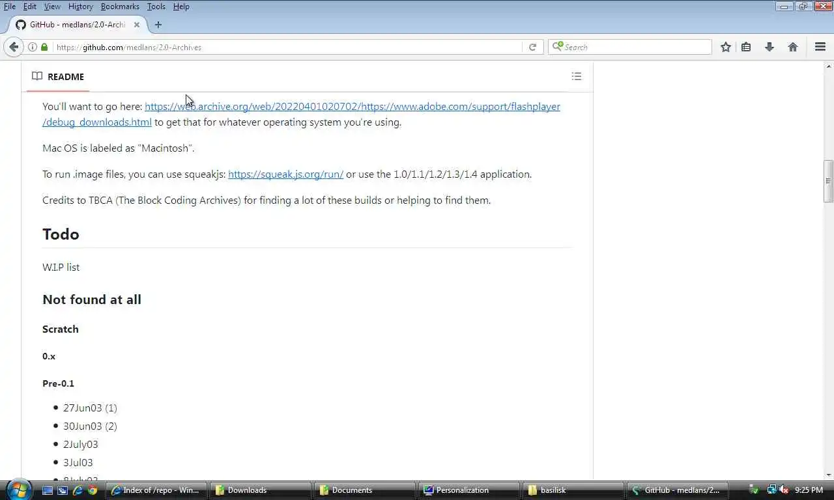This screenshot has width=834, height=500.
Task: Click the Credits to TBCA sentence
Action: click(x=266, y=201)
